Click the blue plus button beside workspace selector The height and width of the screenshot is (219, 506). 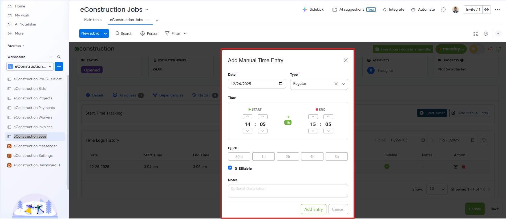pyautogui.click(x=59, y=66)
